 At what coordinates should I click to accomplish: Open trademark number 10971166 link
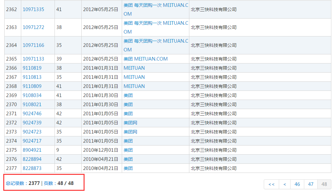[x=33, y=45]
